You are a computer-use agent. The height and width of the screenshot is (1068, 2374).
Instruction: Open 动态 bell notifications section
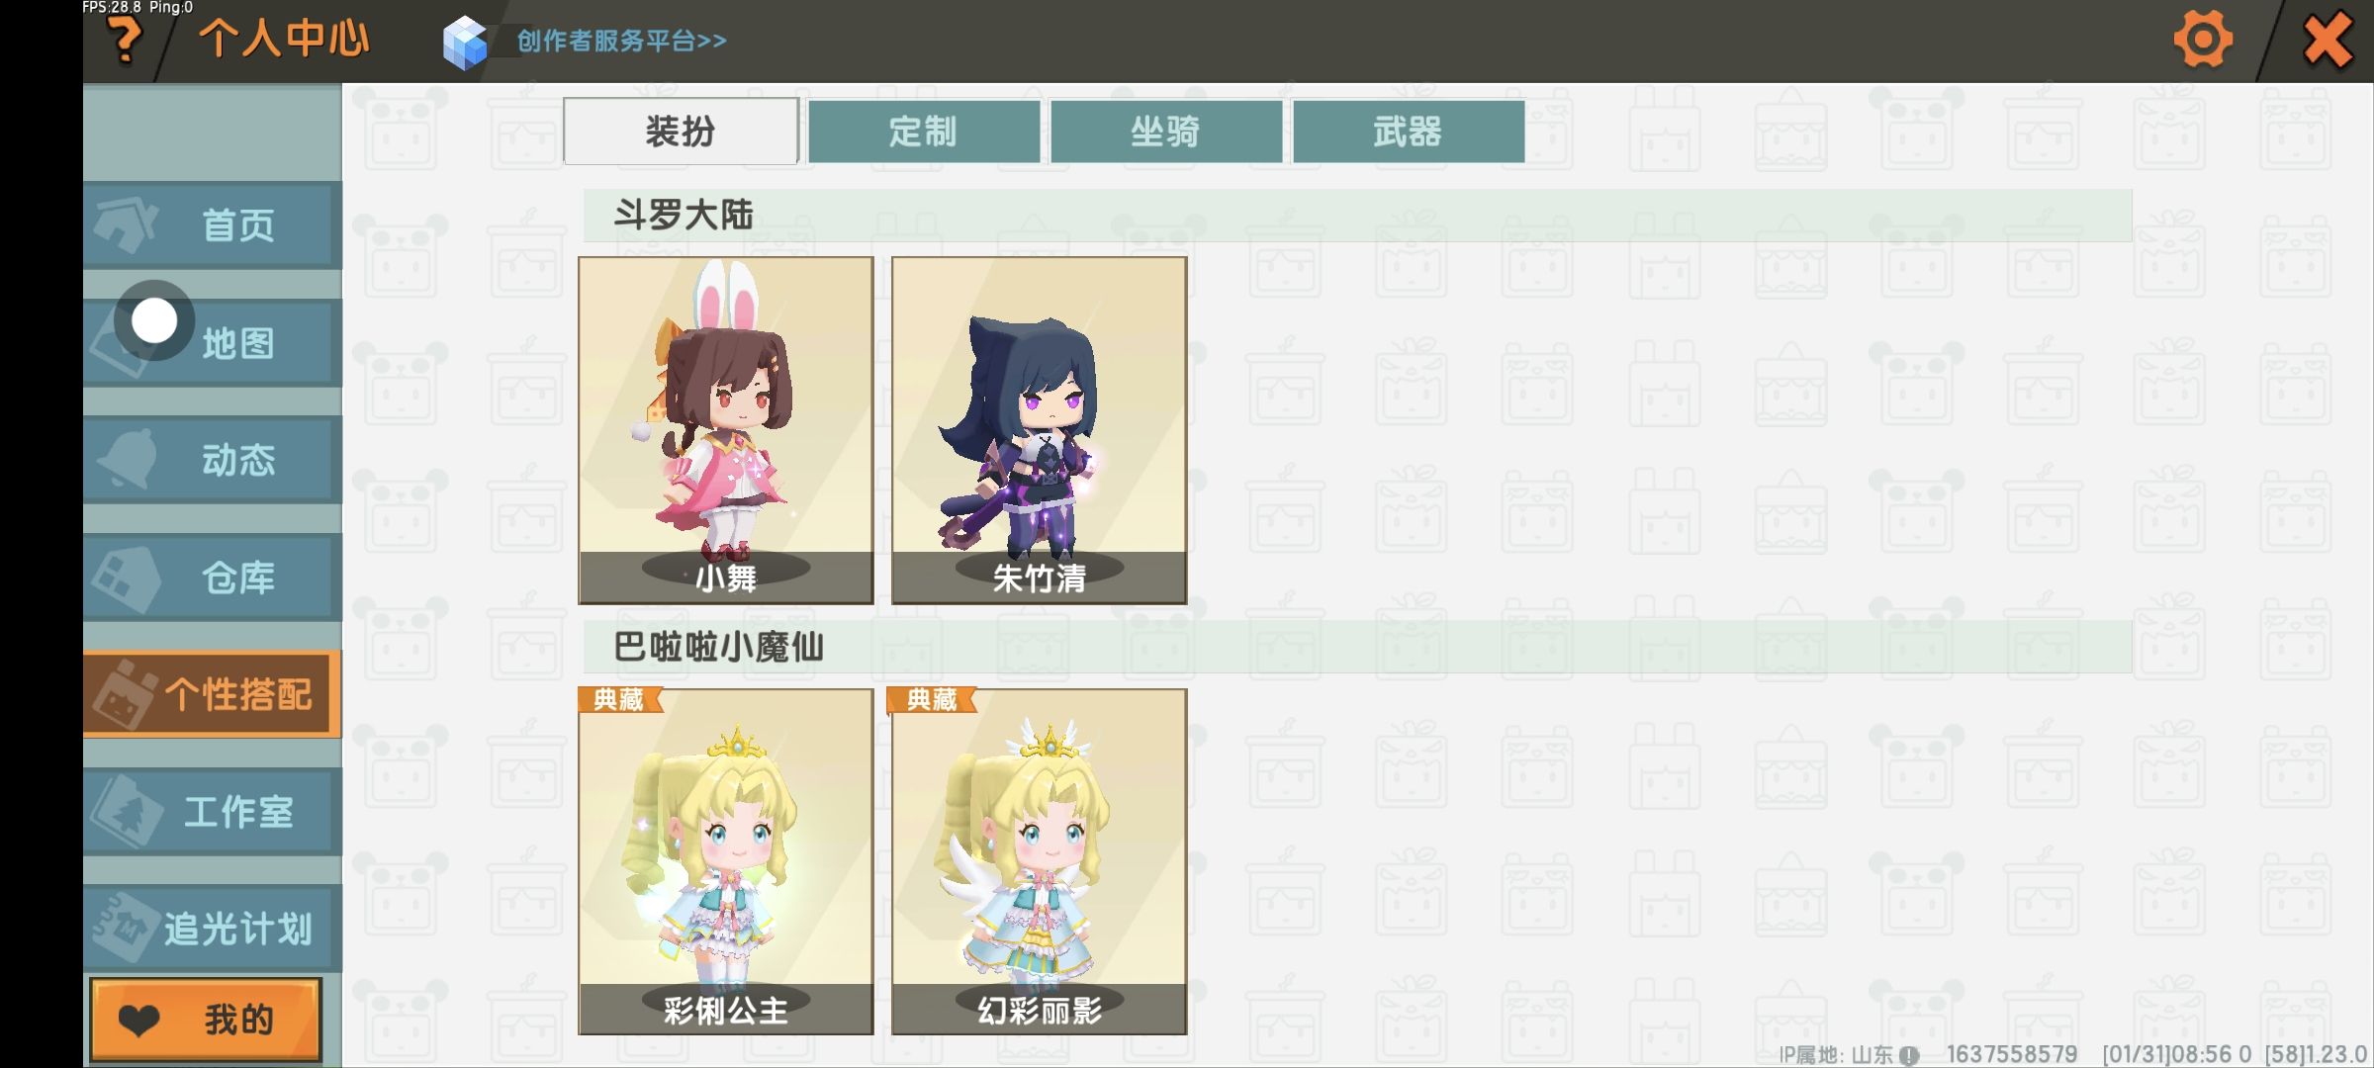tap(213, 460)
